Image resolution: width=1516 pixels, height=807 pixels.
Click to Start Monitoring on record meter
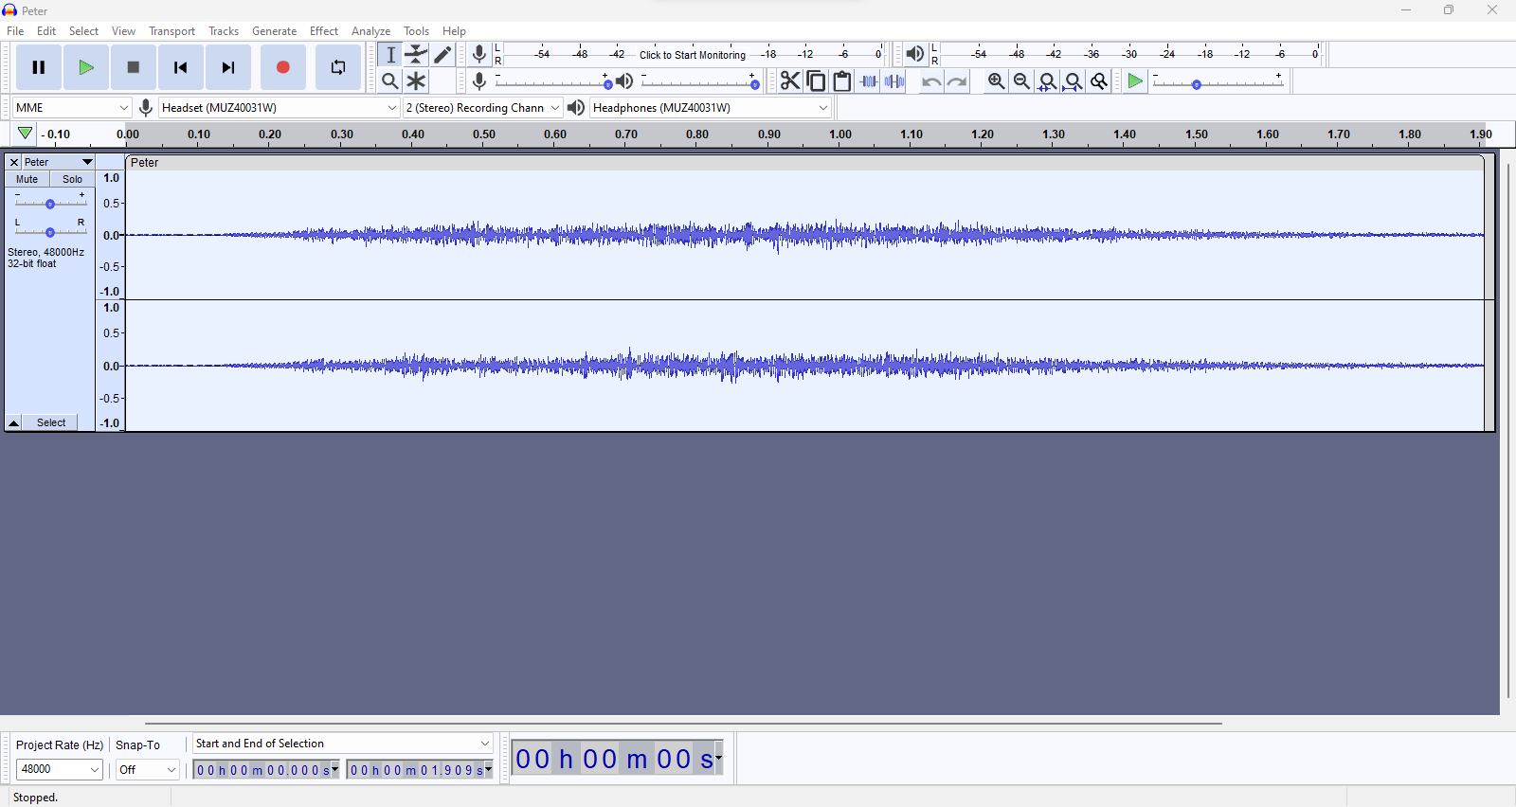point(692,55)
